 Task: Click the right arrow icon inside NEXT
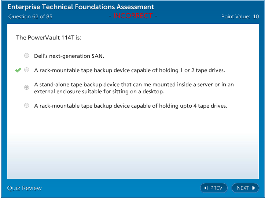(253, 188)
